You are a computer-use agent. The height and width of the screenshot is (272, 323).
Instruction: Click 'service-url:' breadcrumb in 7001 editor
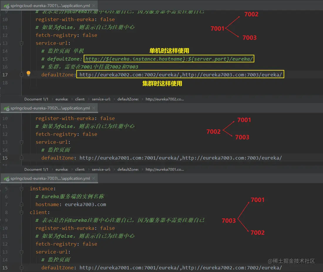coord(101,99)
